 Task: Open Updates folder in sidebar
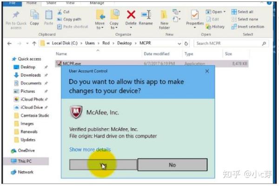click(25, 139)
